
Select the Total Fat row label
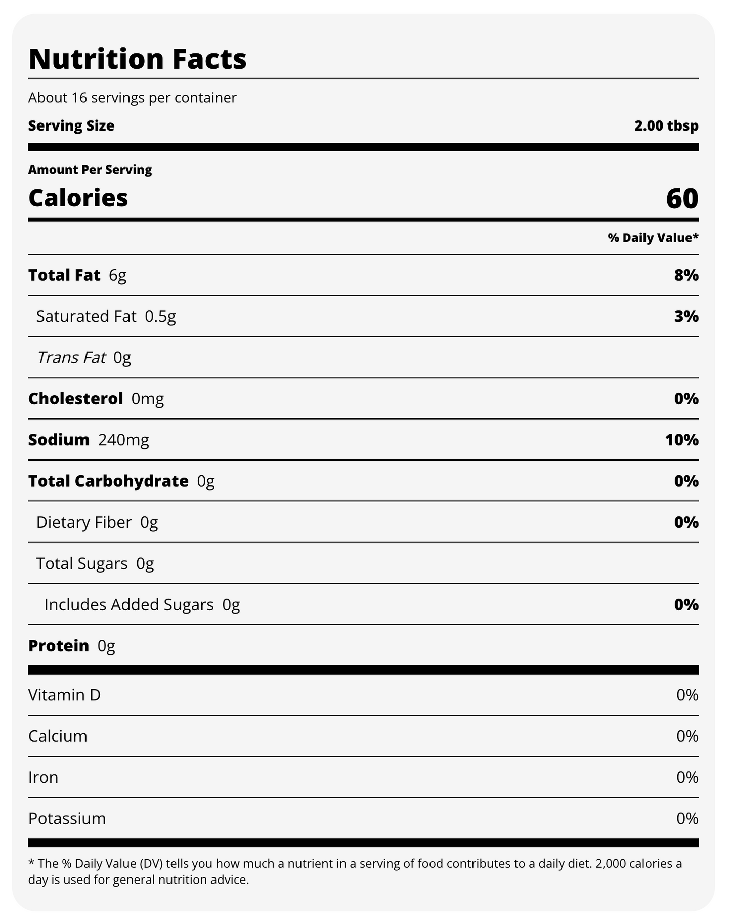[64, 275]
